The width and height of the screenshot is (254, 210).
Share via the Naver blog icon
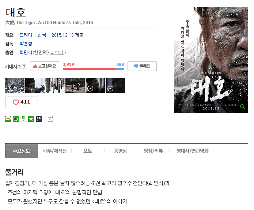pyautogui.click(x=8, y=119)
